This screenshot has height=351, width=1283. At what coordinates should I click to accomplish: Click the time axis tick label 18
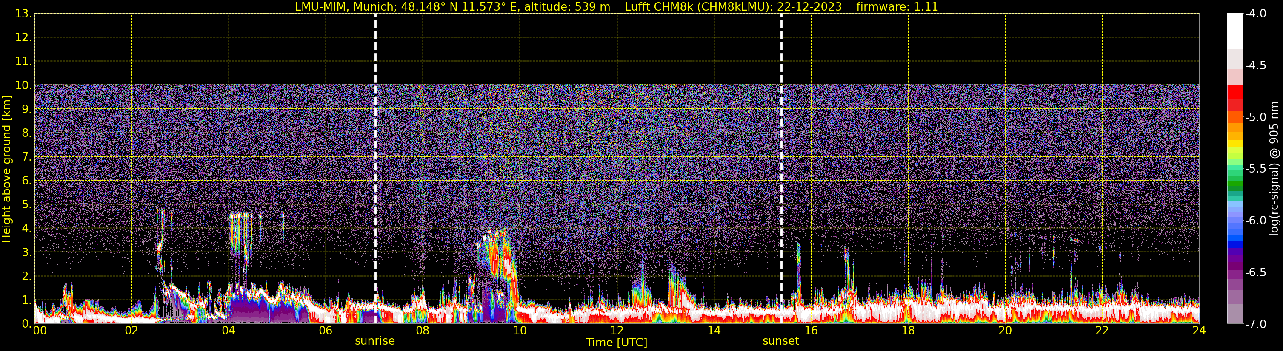point(908,331)
